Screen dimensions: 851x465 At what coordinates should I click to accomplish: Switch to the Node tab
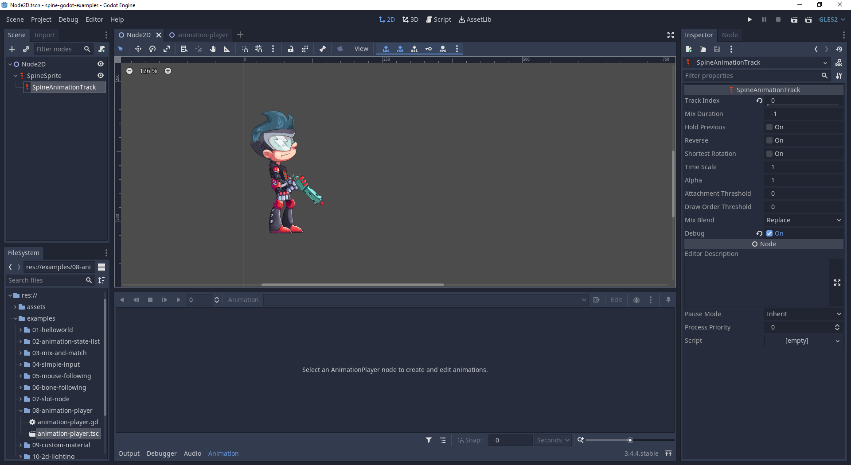730,35
